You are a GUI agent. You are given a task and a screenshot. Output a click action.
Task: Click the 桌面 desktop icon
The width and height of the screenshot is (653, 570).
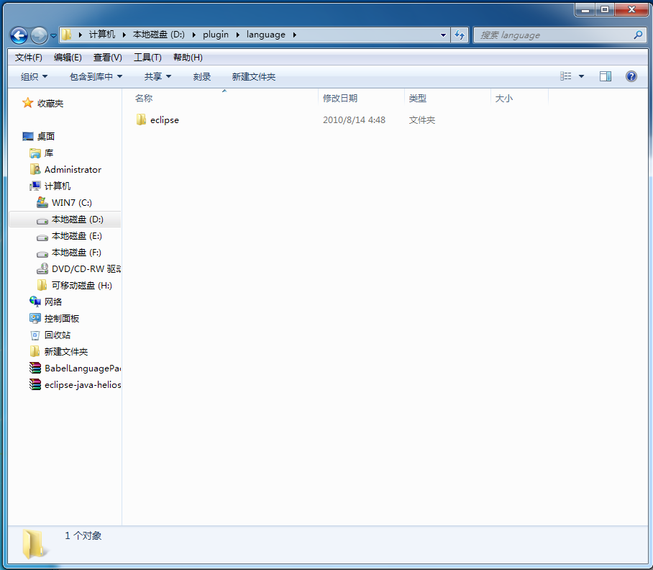click(x=28, y=136)
